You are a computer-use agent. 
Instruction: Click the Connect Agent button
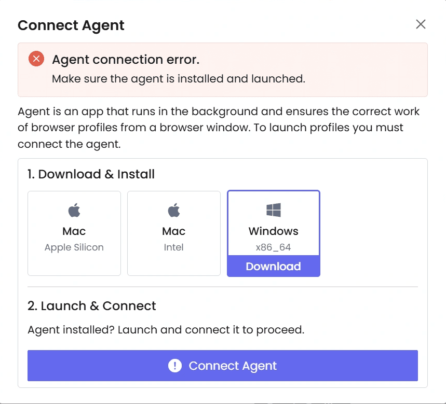(223, 366)
